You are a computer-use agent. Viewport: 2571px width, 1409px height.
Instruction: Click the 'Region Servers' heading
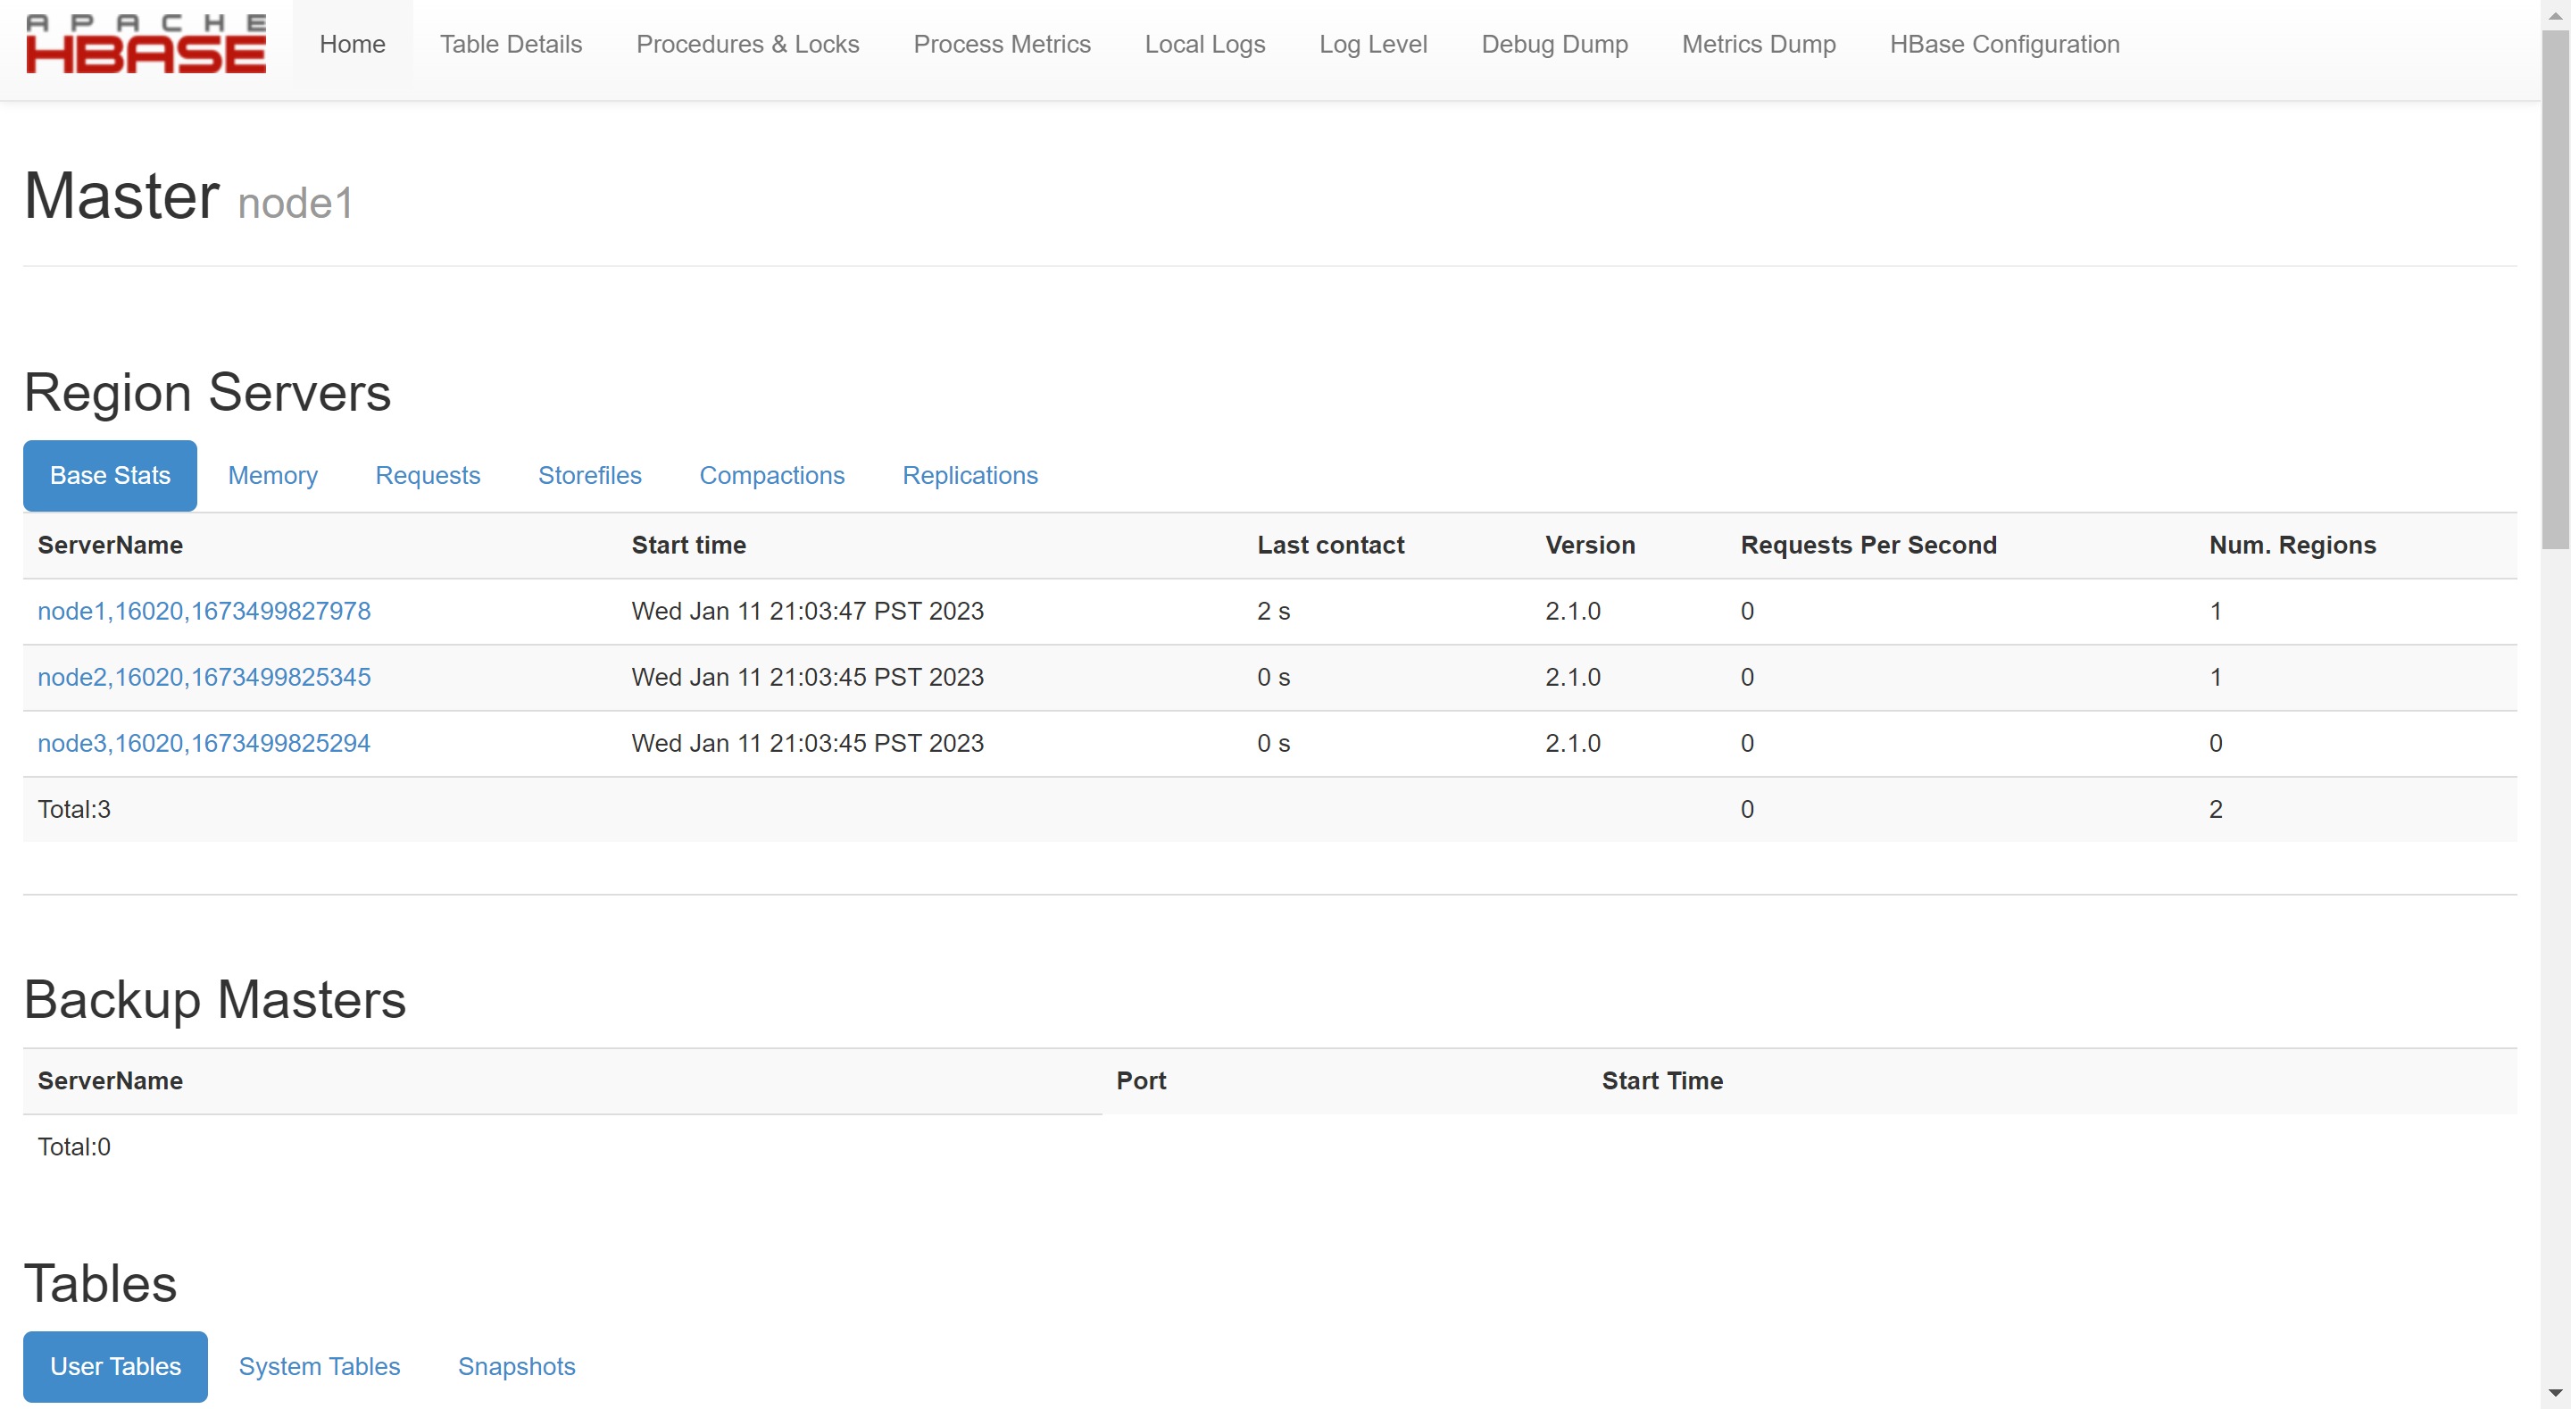[x=208, y=393]
